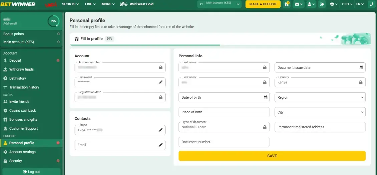
Task: Open the LIVE menu
Action: pyautogui.click(x=90, y=4)
